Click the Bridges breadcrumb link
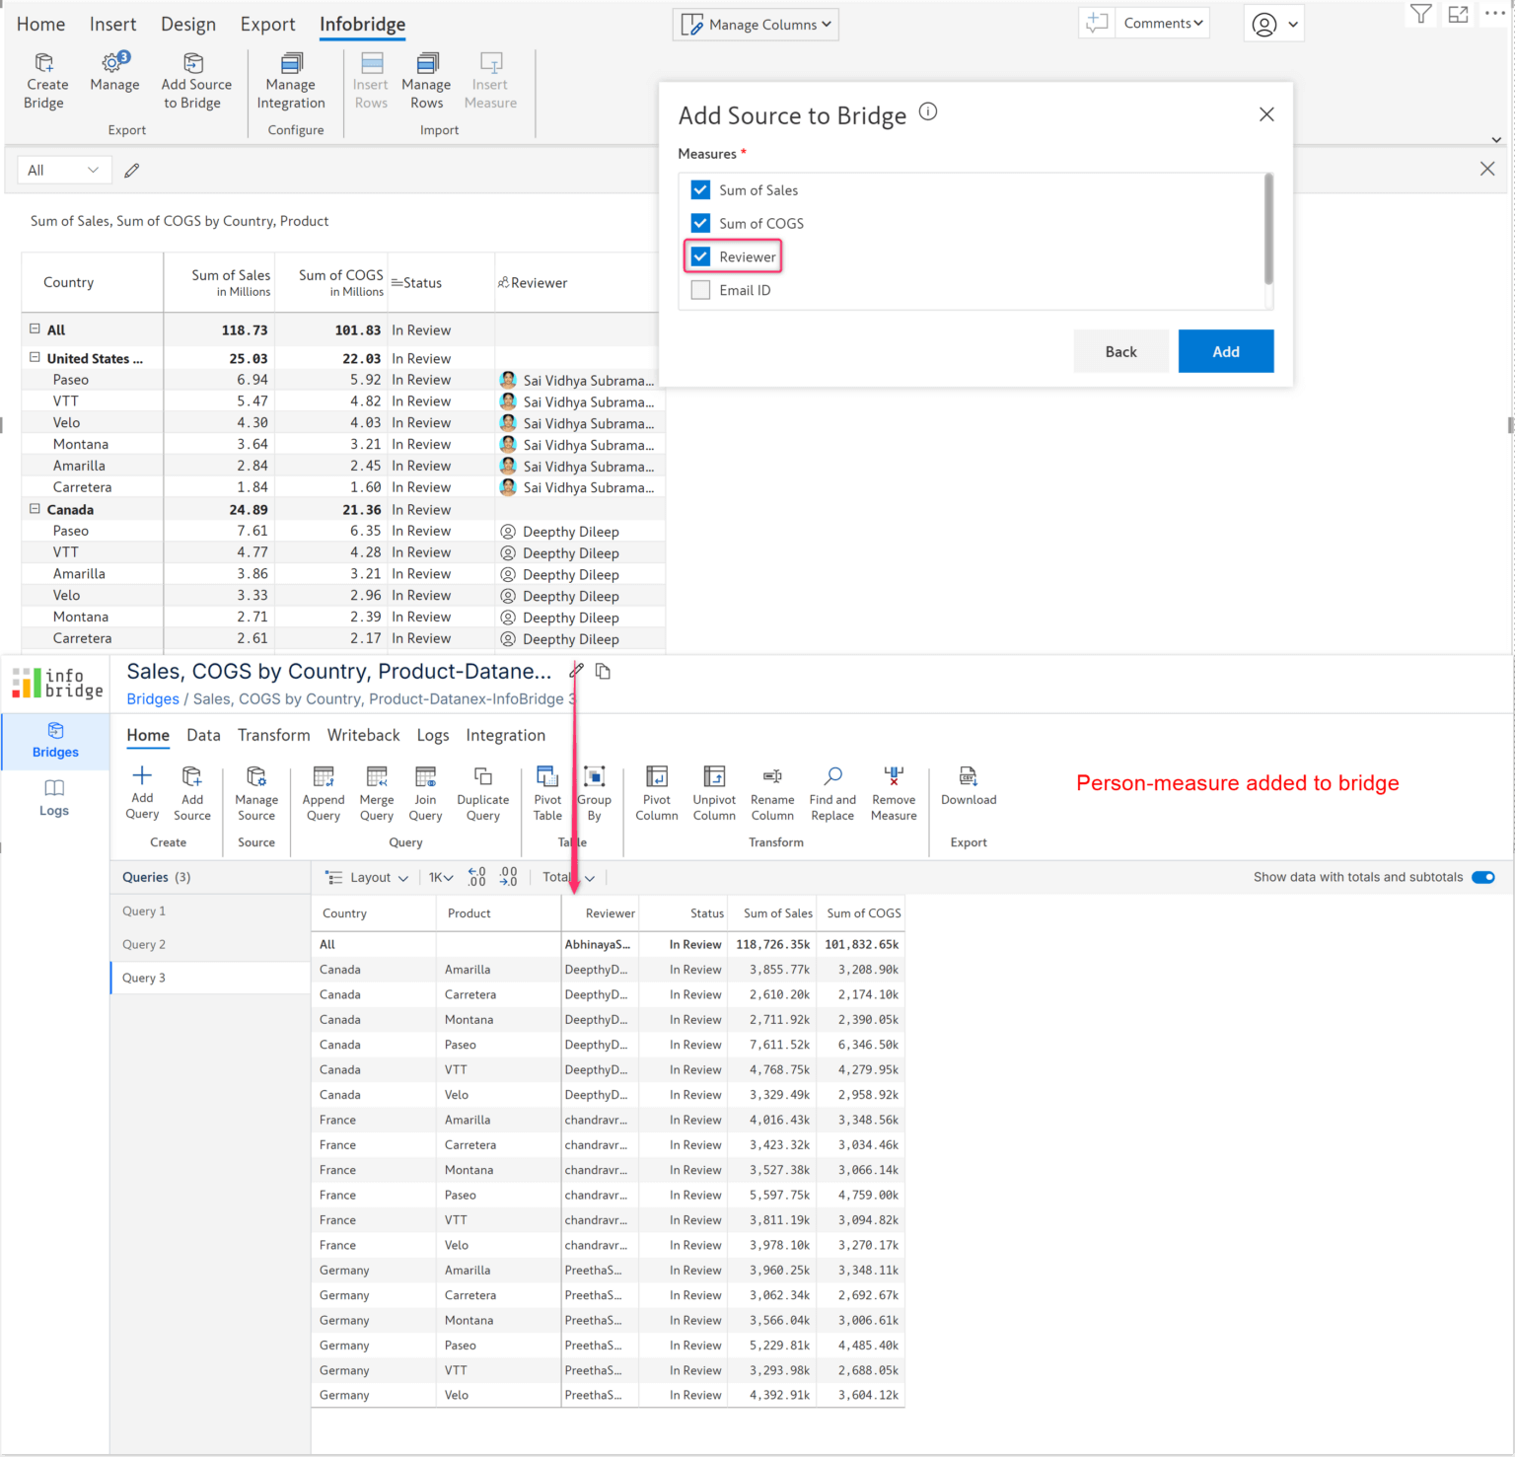 coord(152,698)
